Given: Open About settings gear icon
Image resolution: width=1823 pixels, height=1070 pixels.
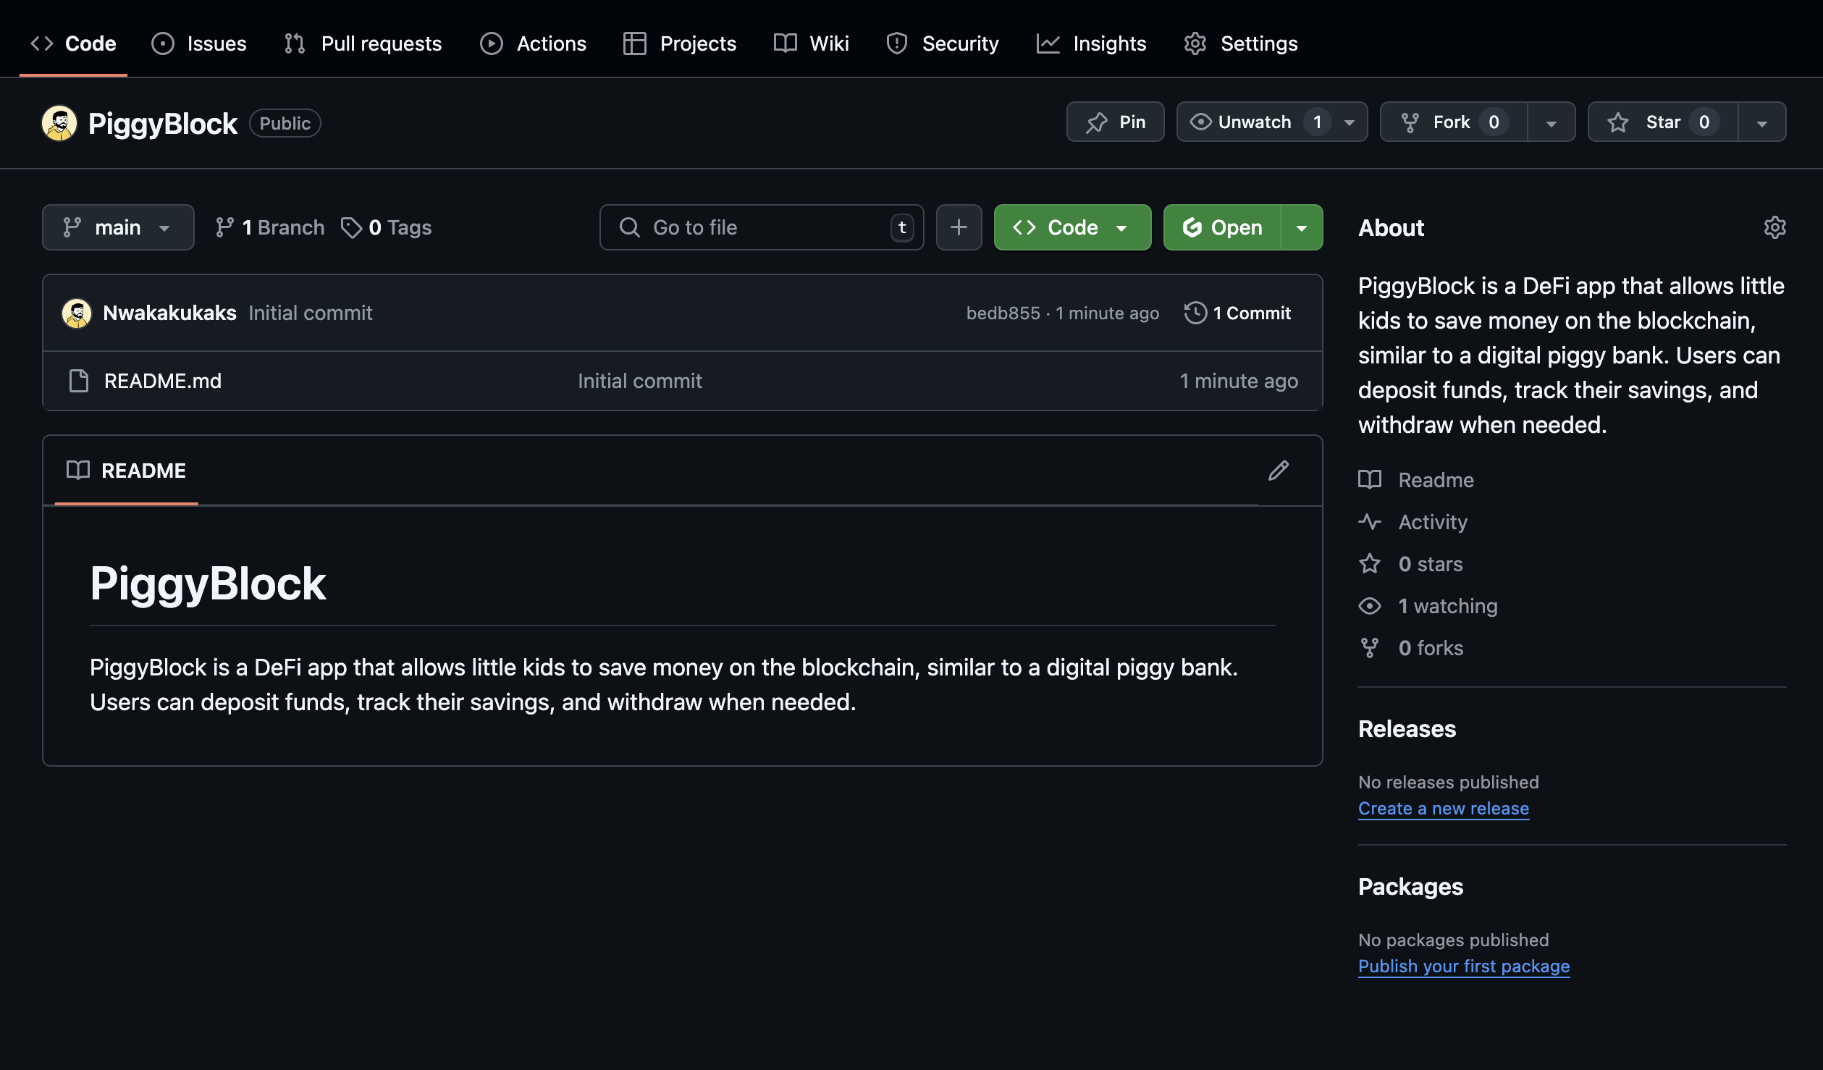Looking at the screenshot, I should click(1774, 227).
